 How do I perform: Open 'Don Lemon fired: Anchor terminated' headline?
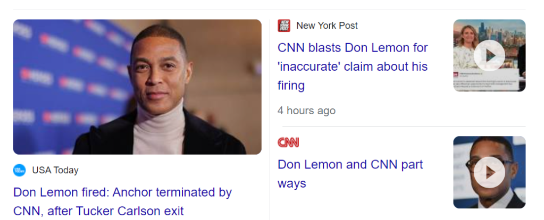(x=122, y=192)
